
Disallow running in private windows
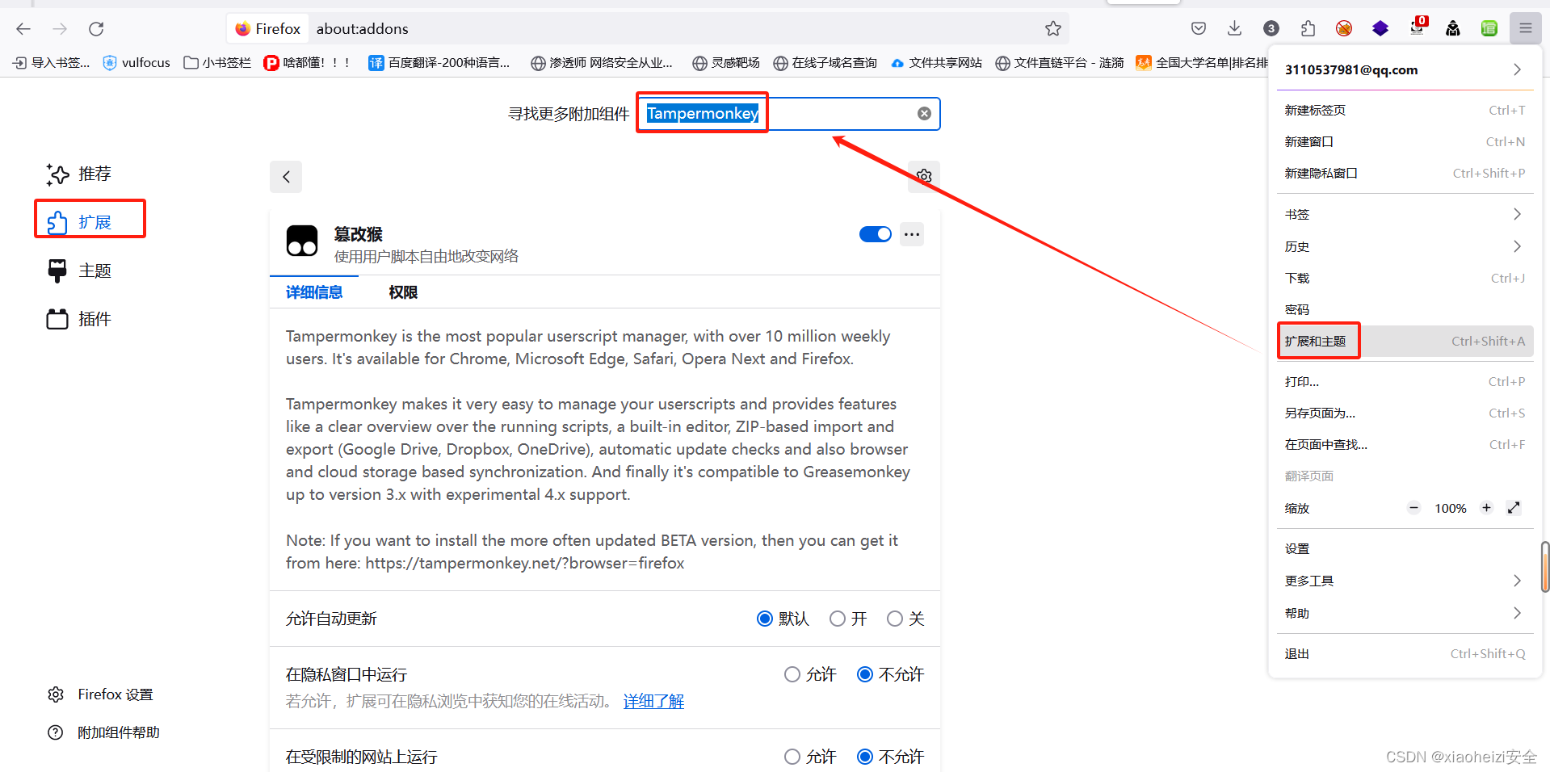tap(865, 674)
